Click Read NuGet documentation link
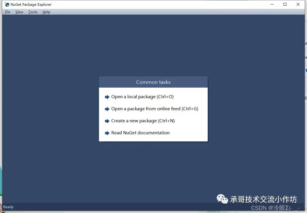This screenshot has height=213, width=307. point(140,133)
